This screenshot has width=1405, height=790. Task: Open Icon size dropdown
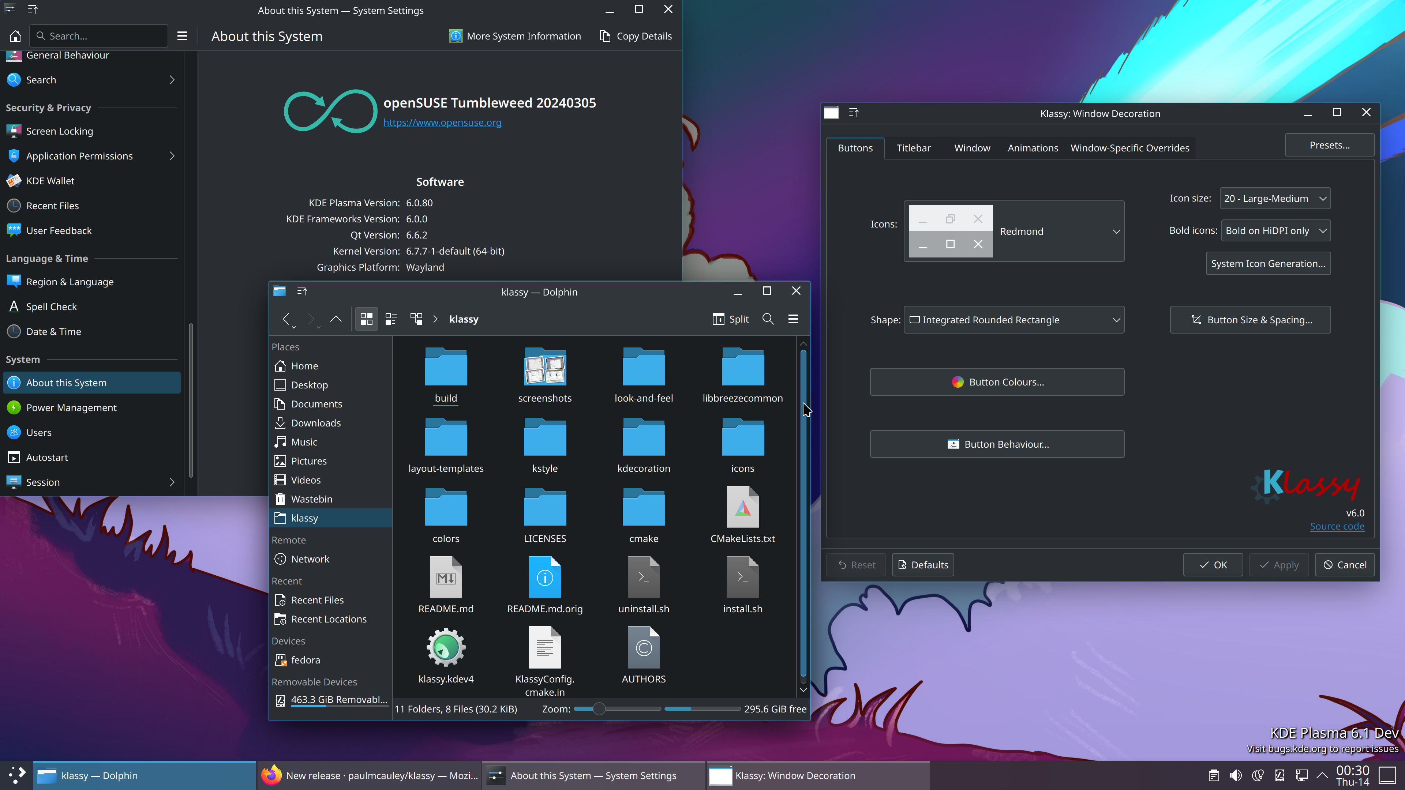click(1275, 199)
